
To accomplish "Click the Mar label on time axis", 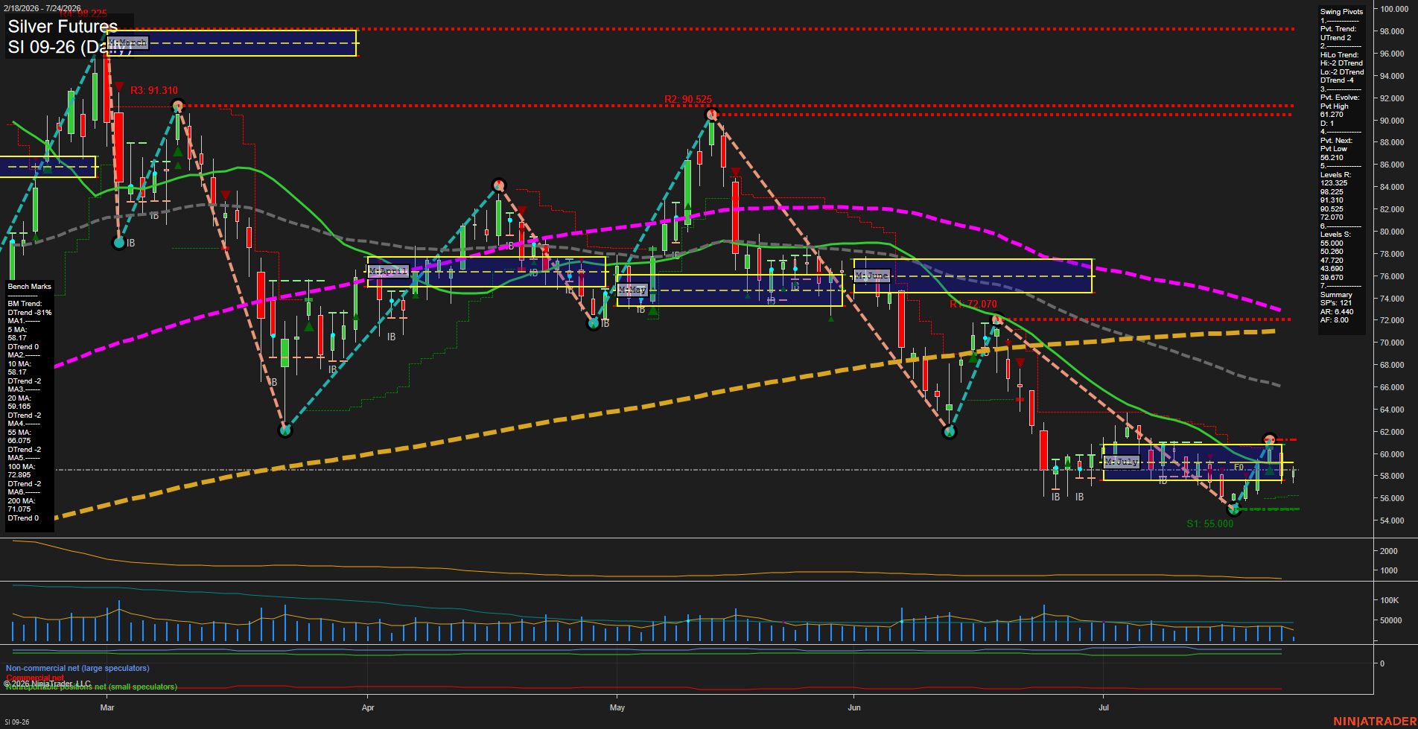I will pos(107,707).
